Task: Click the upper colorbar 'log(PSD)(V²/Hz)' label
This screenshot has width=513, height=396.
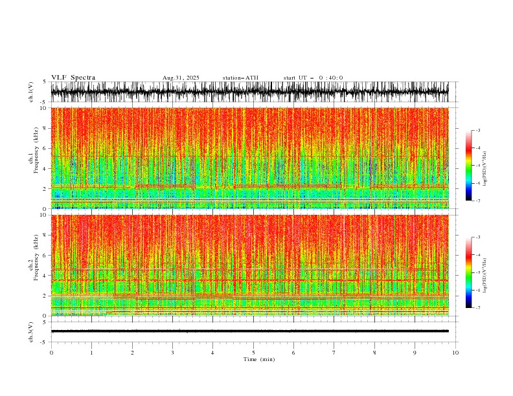Action: coord(485,169)
